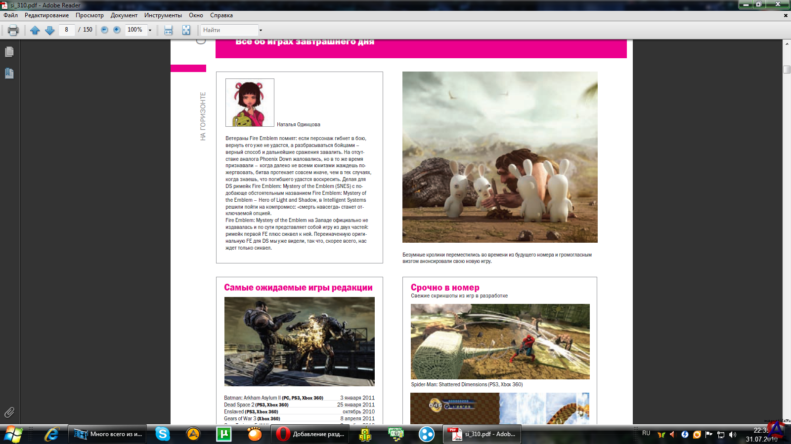Click the red speaker tray icon

pos(672,435)
